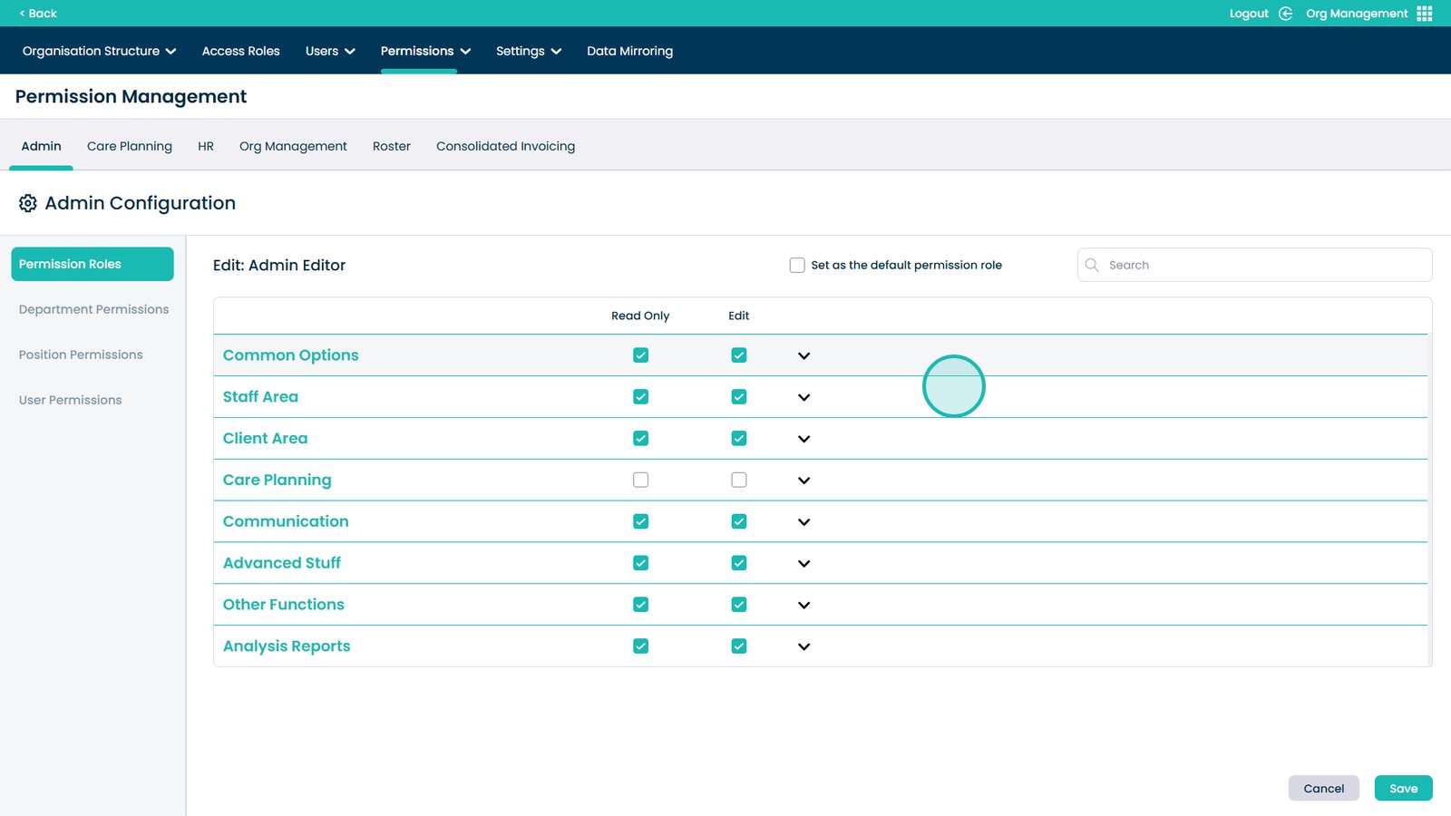Click the Admin Configuration gear icon
This screenshot has height=816, width=1451.
[x=28, y=203]
